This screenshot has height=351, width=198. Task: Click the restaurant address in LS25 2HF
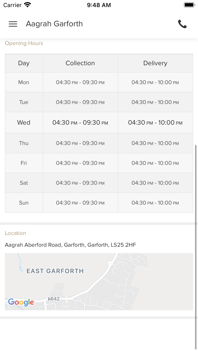[x=70, y=245]
